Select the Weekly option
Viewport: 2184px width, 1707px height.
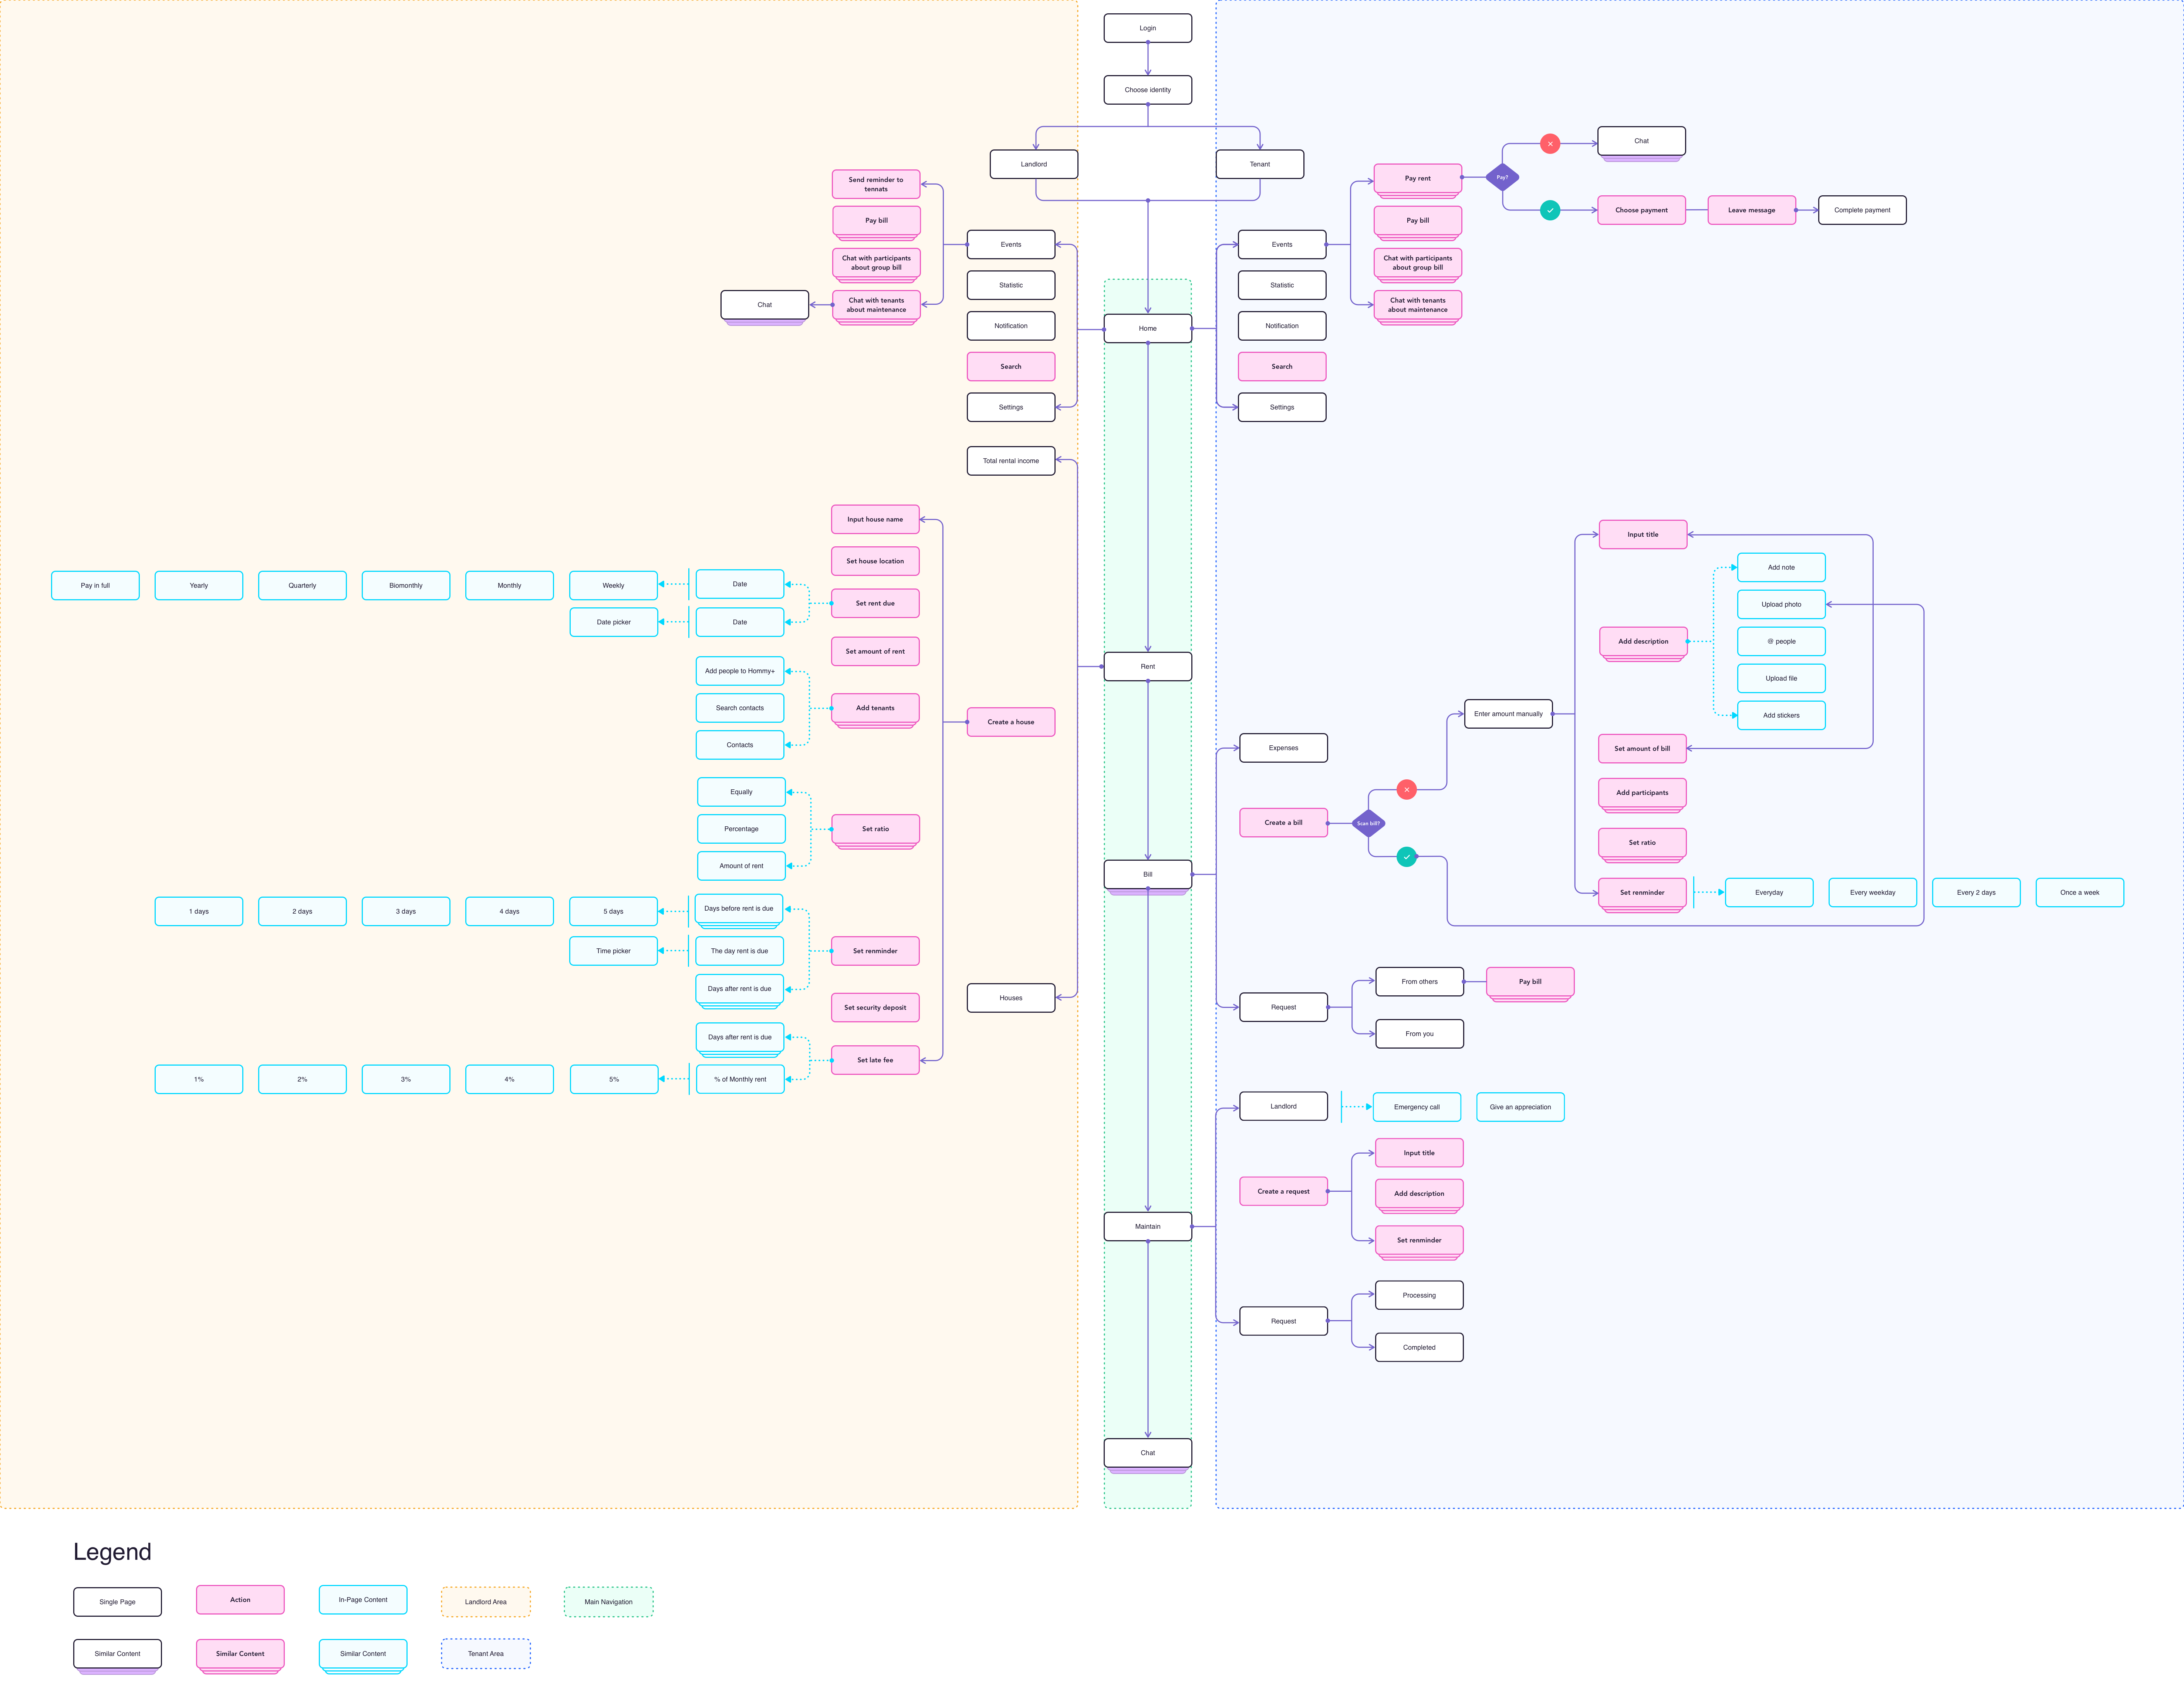(x=613, y=585)
